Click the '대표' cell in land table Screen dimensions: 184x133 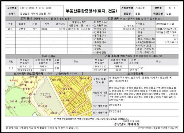[10, 29]
